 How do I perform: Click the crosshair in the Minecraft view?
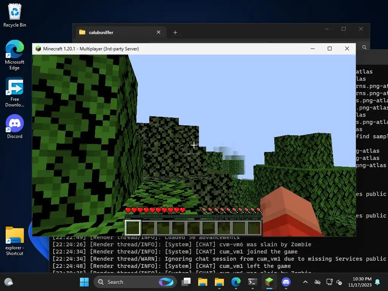point(194,145)
